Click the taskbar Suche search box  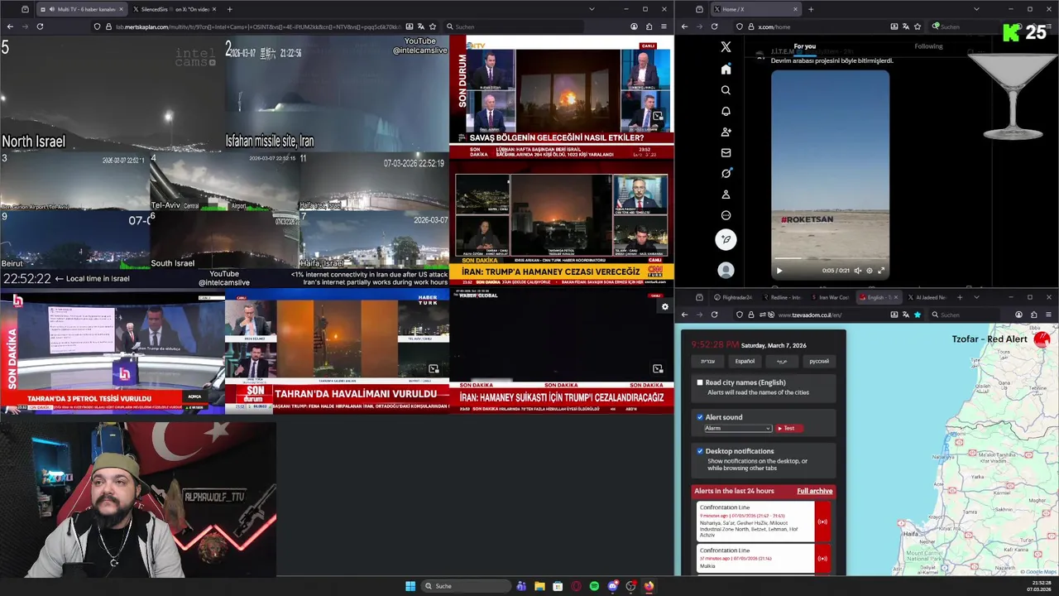pyautogui.click(x=466, y=586)
